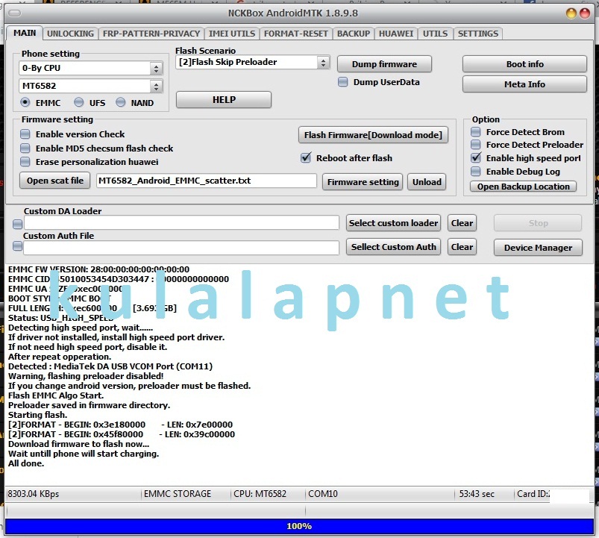The width and height of the screenshot is (599, 538).
Task: Open the BACKUP tab
Action: pos(354,34)
